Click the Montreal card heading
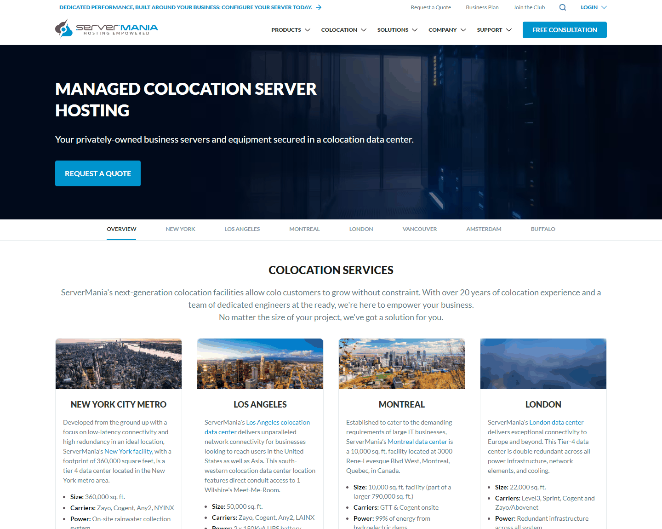 point(402,404)
